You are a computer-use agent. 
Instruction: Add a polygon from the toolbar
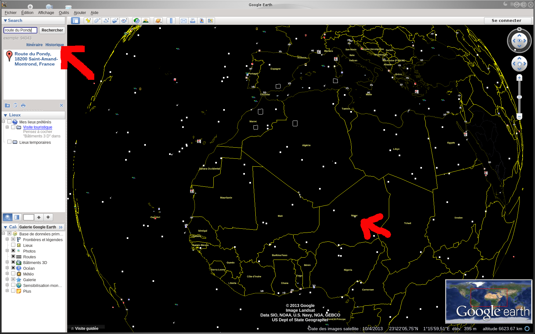(x=97, y=21)
